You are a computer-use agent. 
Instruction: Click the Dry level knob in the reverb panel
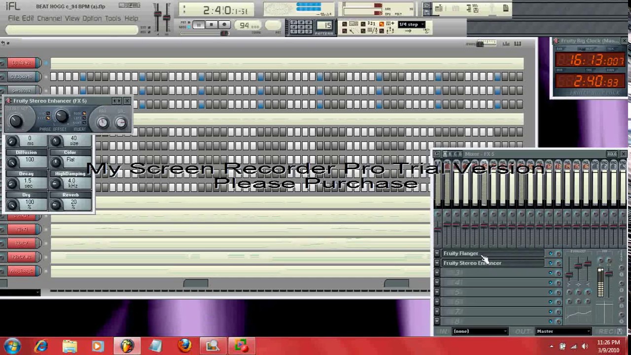pos(12,205)
